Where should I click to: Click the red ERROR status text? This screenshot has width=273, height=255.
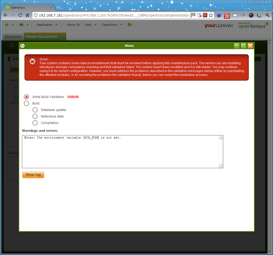click(73, 97)
